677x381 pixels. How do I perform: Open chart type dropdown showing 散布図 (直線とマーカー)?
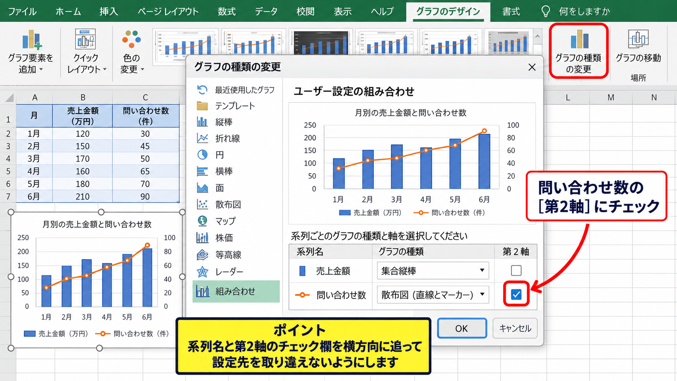433,294
